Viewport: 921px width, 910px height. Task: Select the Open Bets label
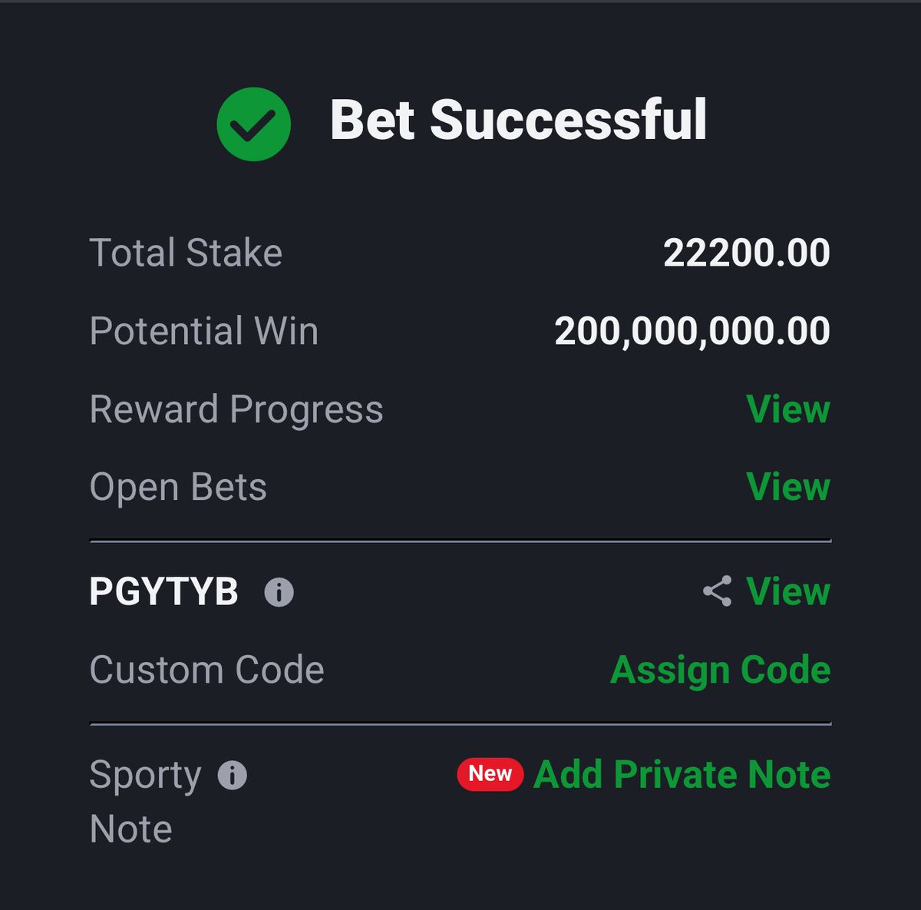click(178, 488)
